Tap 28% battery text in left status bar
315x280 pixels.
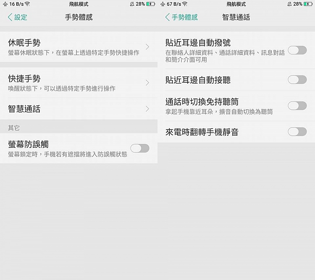(x=140, y=4)
